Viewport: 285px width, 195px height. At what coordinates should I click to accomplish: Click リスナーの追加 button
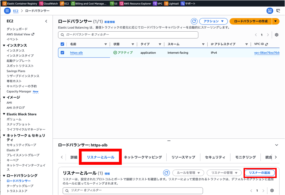(260, 173)
